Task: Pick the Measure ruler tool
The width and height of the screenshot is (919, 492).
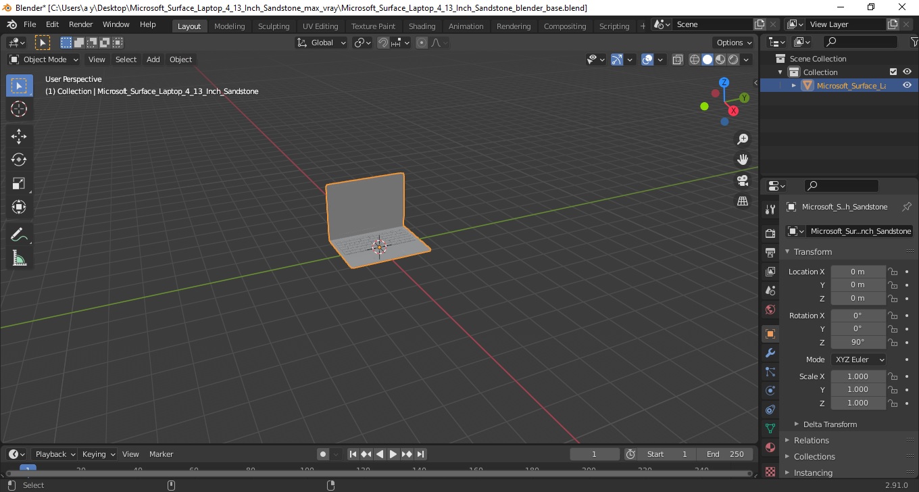Action: [x=19, y=258]
